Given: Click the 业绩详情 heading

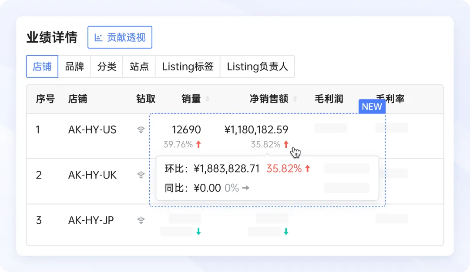Looking at the screenshot, I should (52, 37).
